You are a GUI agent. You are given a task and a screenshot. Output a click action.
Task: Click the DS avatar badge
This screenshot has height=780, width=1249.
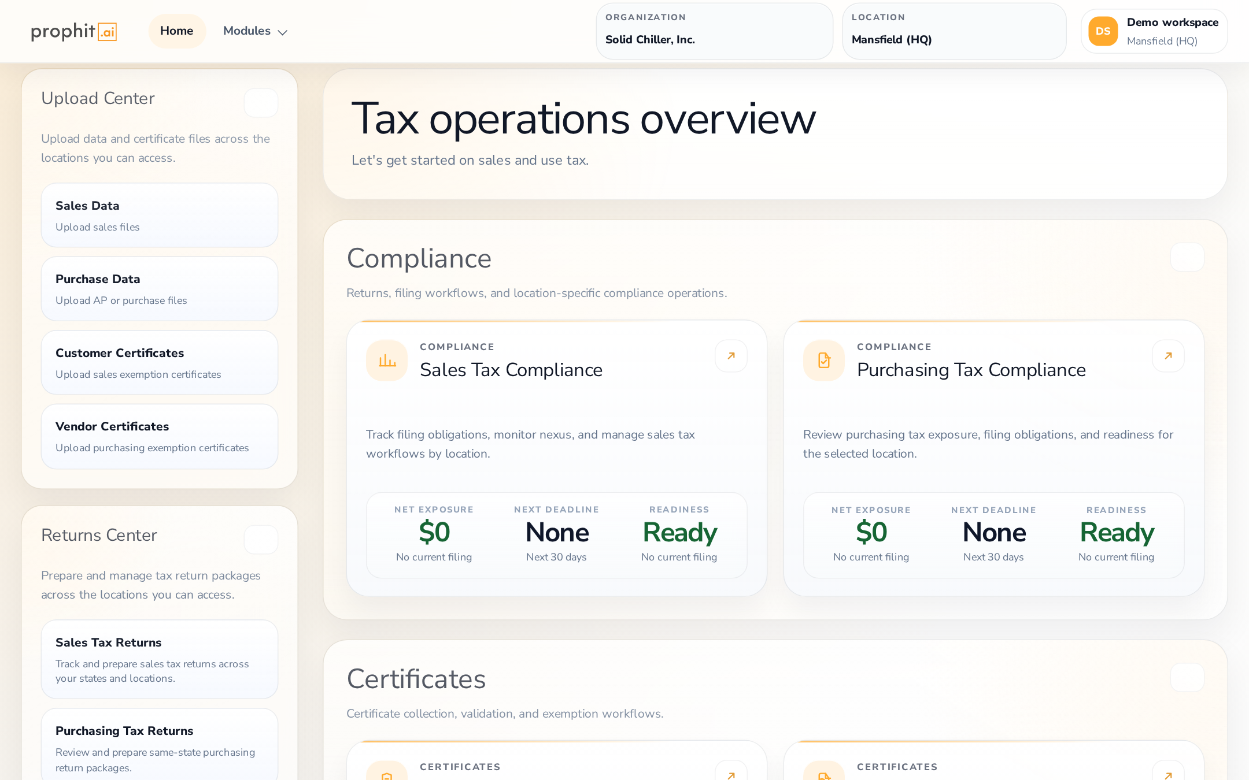point(1103,31)
